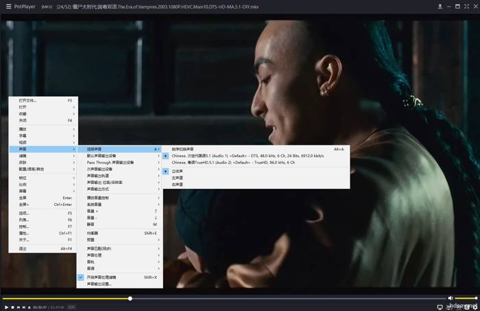Expand 播放音量控制 submenu
This screenshot has height=311, width=480.
120,198
